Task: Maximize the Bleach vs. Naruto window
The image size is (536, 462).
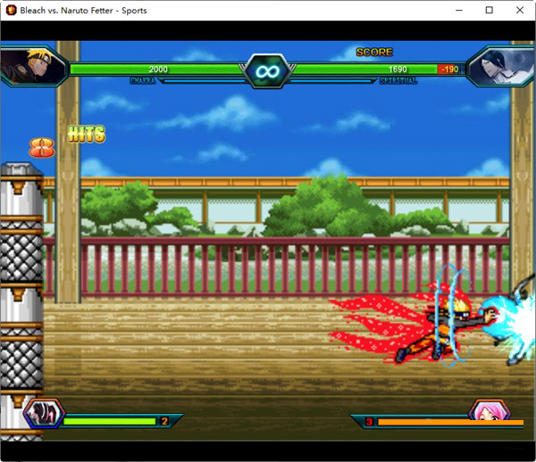Action: point(489,11)
